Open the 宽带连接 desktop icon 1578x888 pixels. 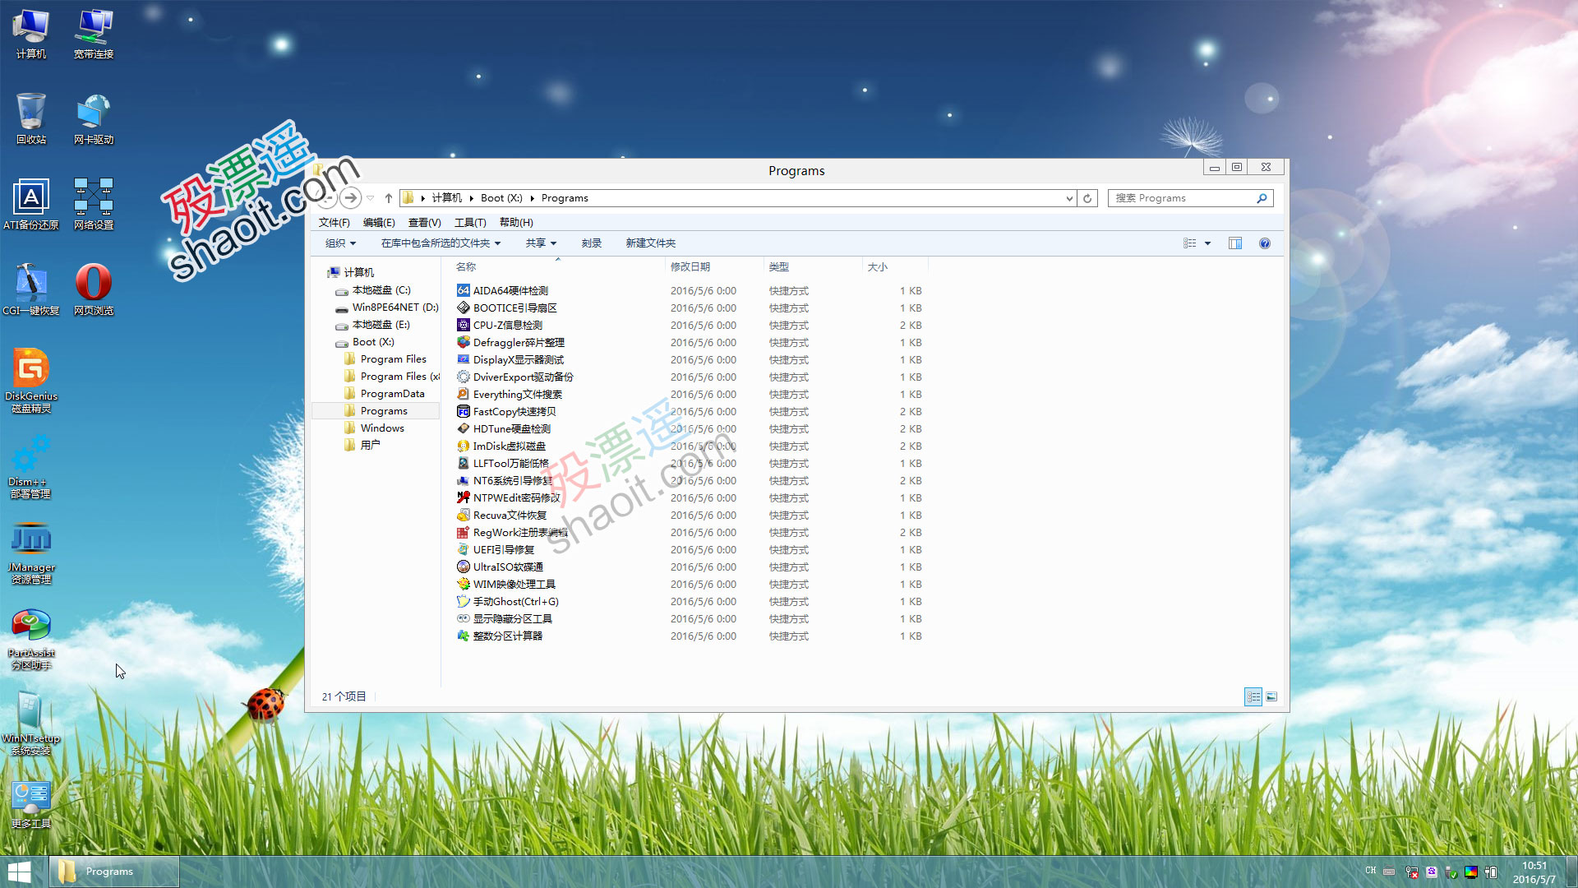(94, 33)
